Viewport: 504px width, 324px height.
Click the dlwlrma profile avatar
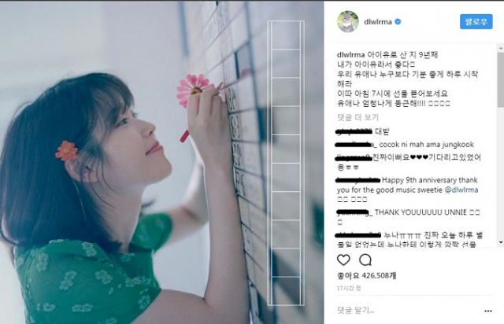click(x=348, y=21)
